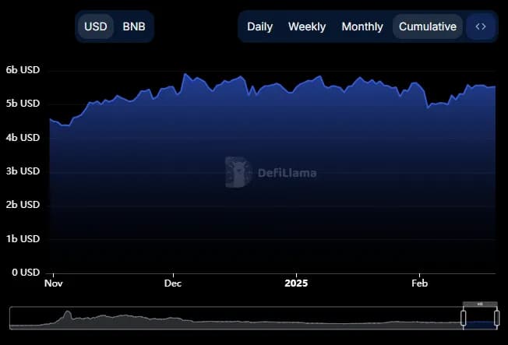508x345 pixels.
Task: Open the embed code icon
Action: click(x=481, y=26)
